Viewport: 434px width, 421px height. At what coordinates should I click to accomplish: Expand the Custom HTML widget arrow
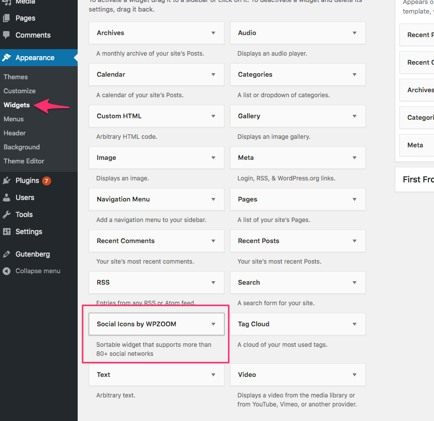[213, 116]
